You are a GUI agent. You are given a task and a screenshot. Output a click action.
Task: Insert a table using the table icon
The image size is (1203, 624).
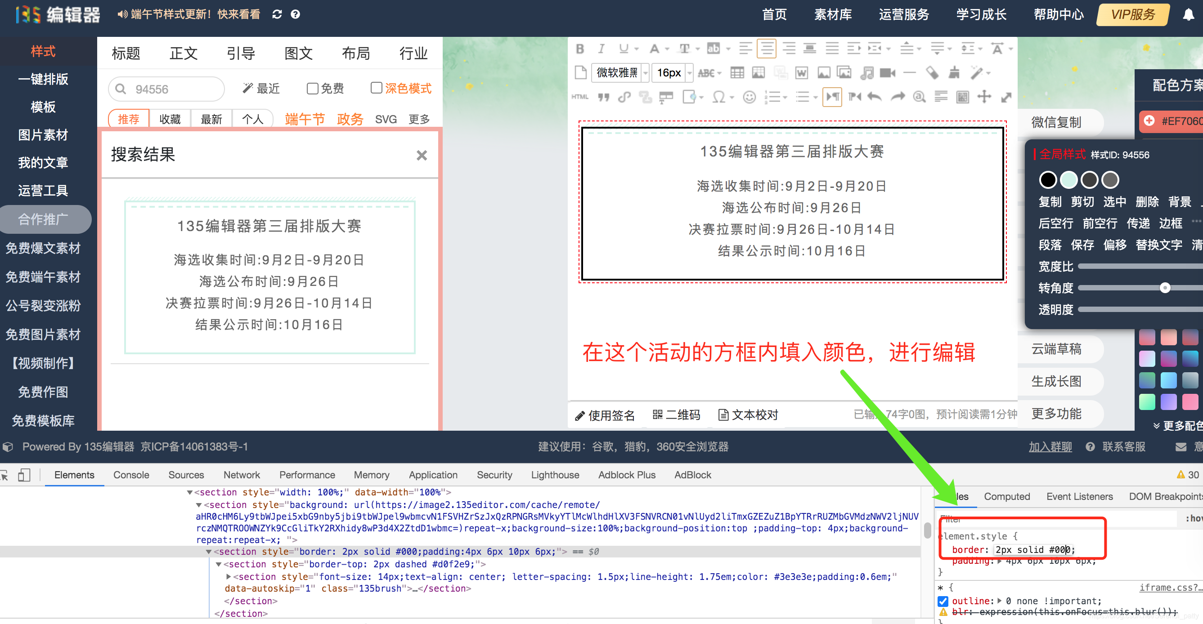click(x=736, y=73)
